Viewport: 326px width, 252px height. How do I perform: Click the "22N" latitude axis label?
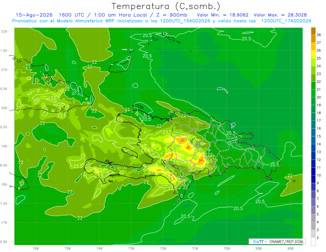[x=4, y=32]
